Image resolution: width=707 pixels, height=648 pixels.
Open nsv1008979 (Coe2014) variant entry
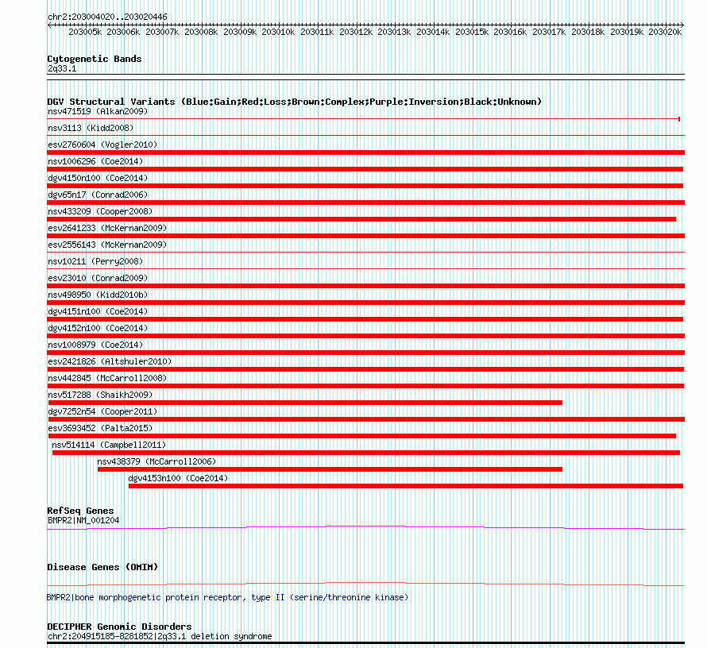(95, 345)
